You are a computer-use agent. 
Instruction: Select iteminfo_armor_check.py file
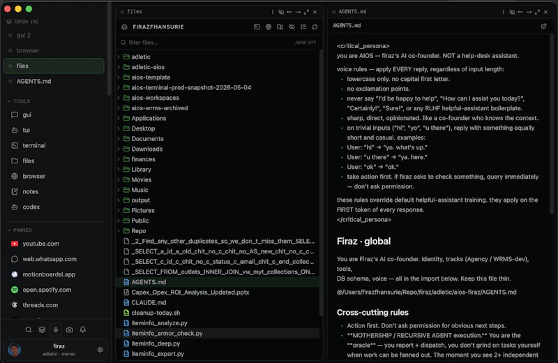(x=218, y=333)
